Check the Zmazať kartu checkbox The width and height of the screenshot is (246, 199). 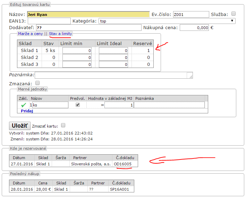coord(63,125)
